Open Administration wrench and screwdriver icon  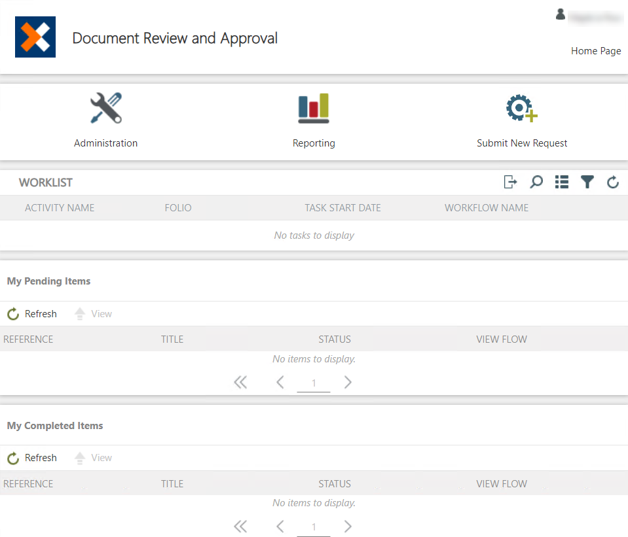click(x=105, y=109)
